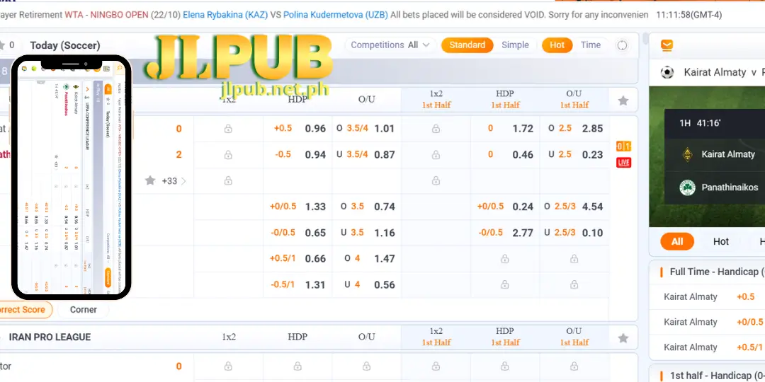Bet handicap +0.5/1 at 0.66

pos(298,259)
